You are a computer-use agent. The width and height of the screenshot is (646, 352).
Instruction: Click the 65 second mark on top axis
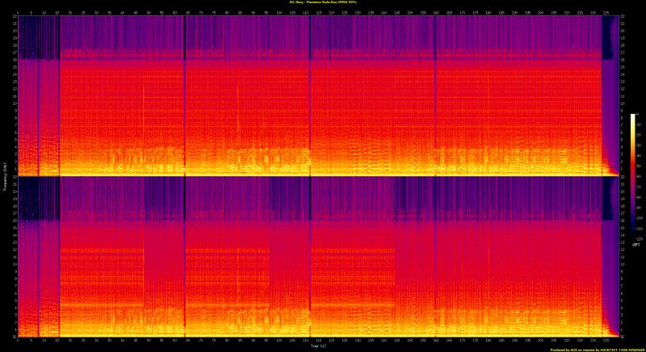click(x=185, y=12)
